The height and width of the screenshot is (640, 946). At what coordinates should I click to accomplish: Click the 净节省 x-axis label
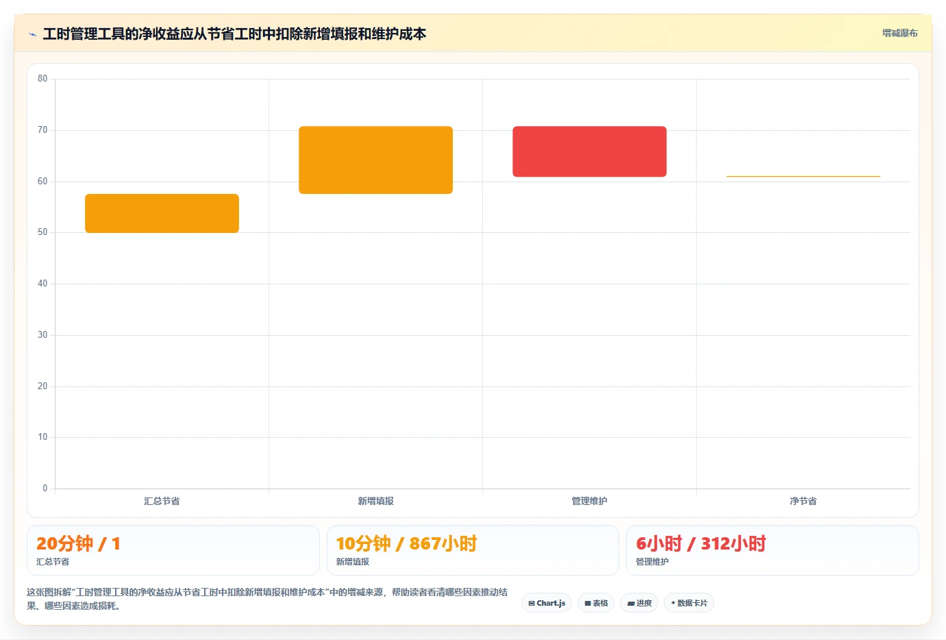pyautogui.click(x=803, y=501)
